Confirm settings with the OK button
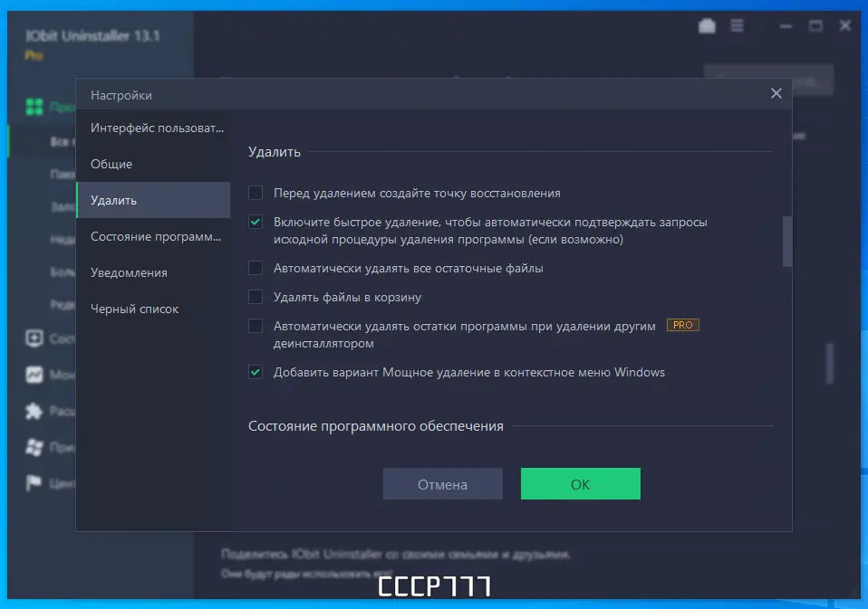This screenshot has height=609, width=868. 580,484
